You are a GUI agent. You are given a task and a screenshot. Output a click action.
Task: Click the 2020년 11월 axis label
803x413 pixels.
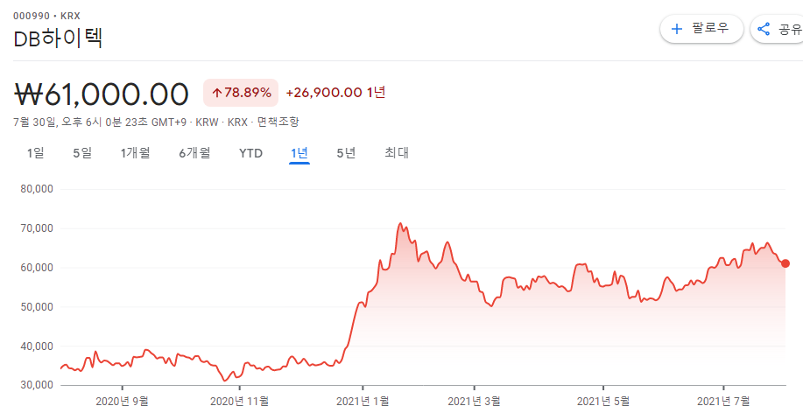click(239, 402)
